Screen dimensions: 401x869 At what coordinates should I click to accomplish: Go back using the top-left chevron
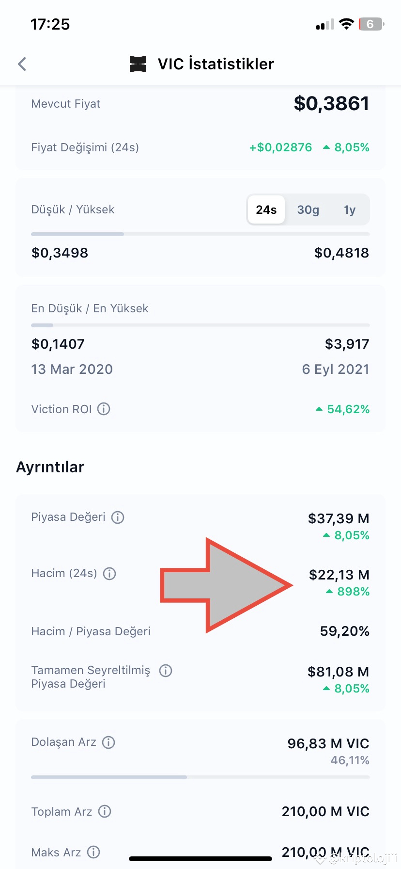pos(22,64)
